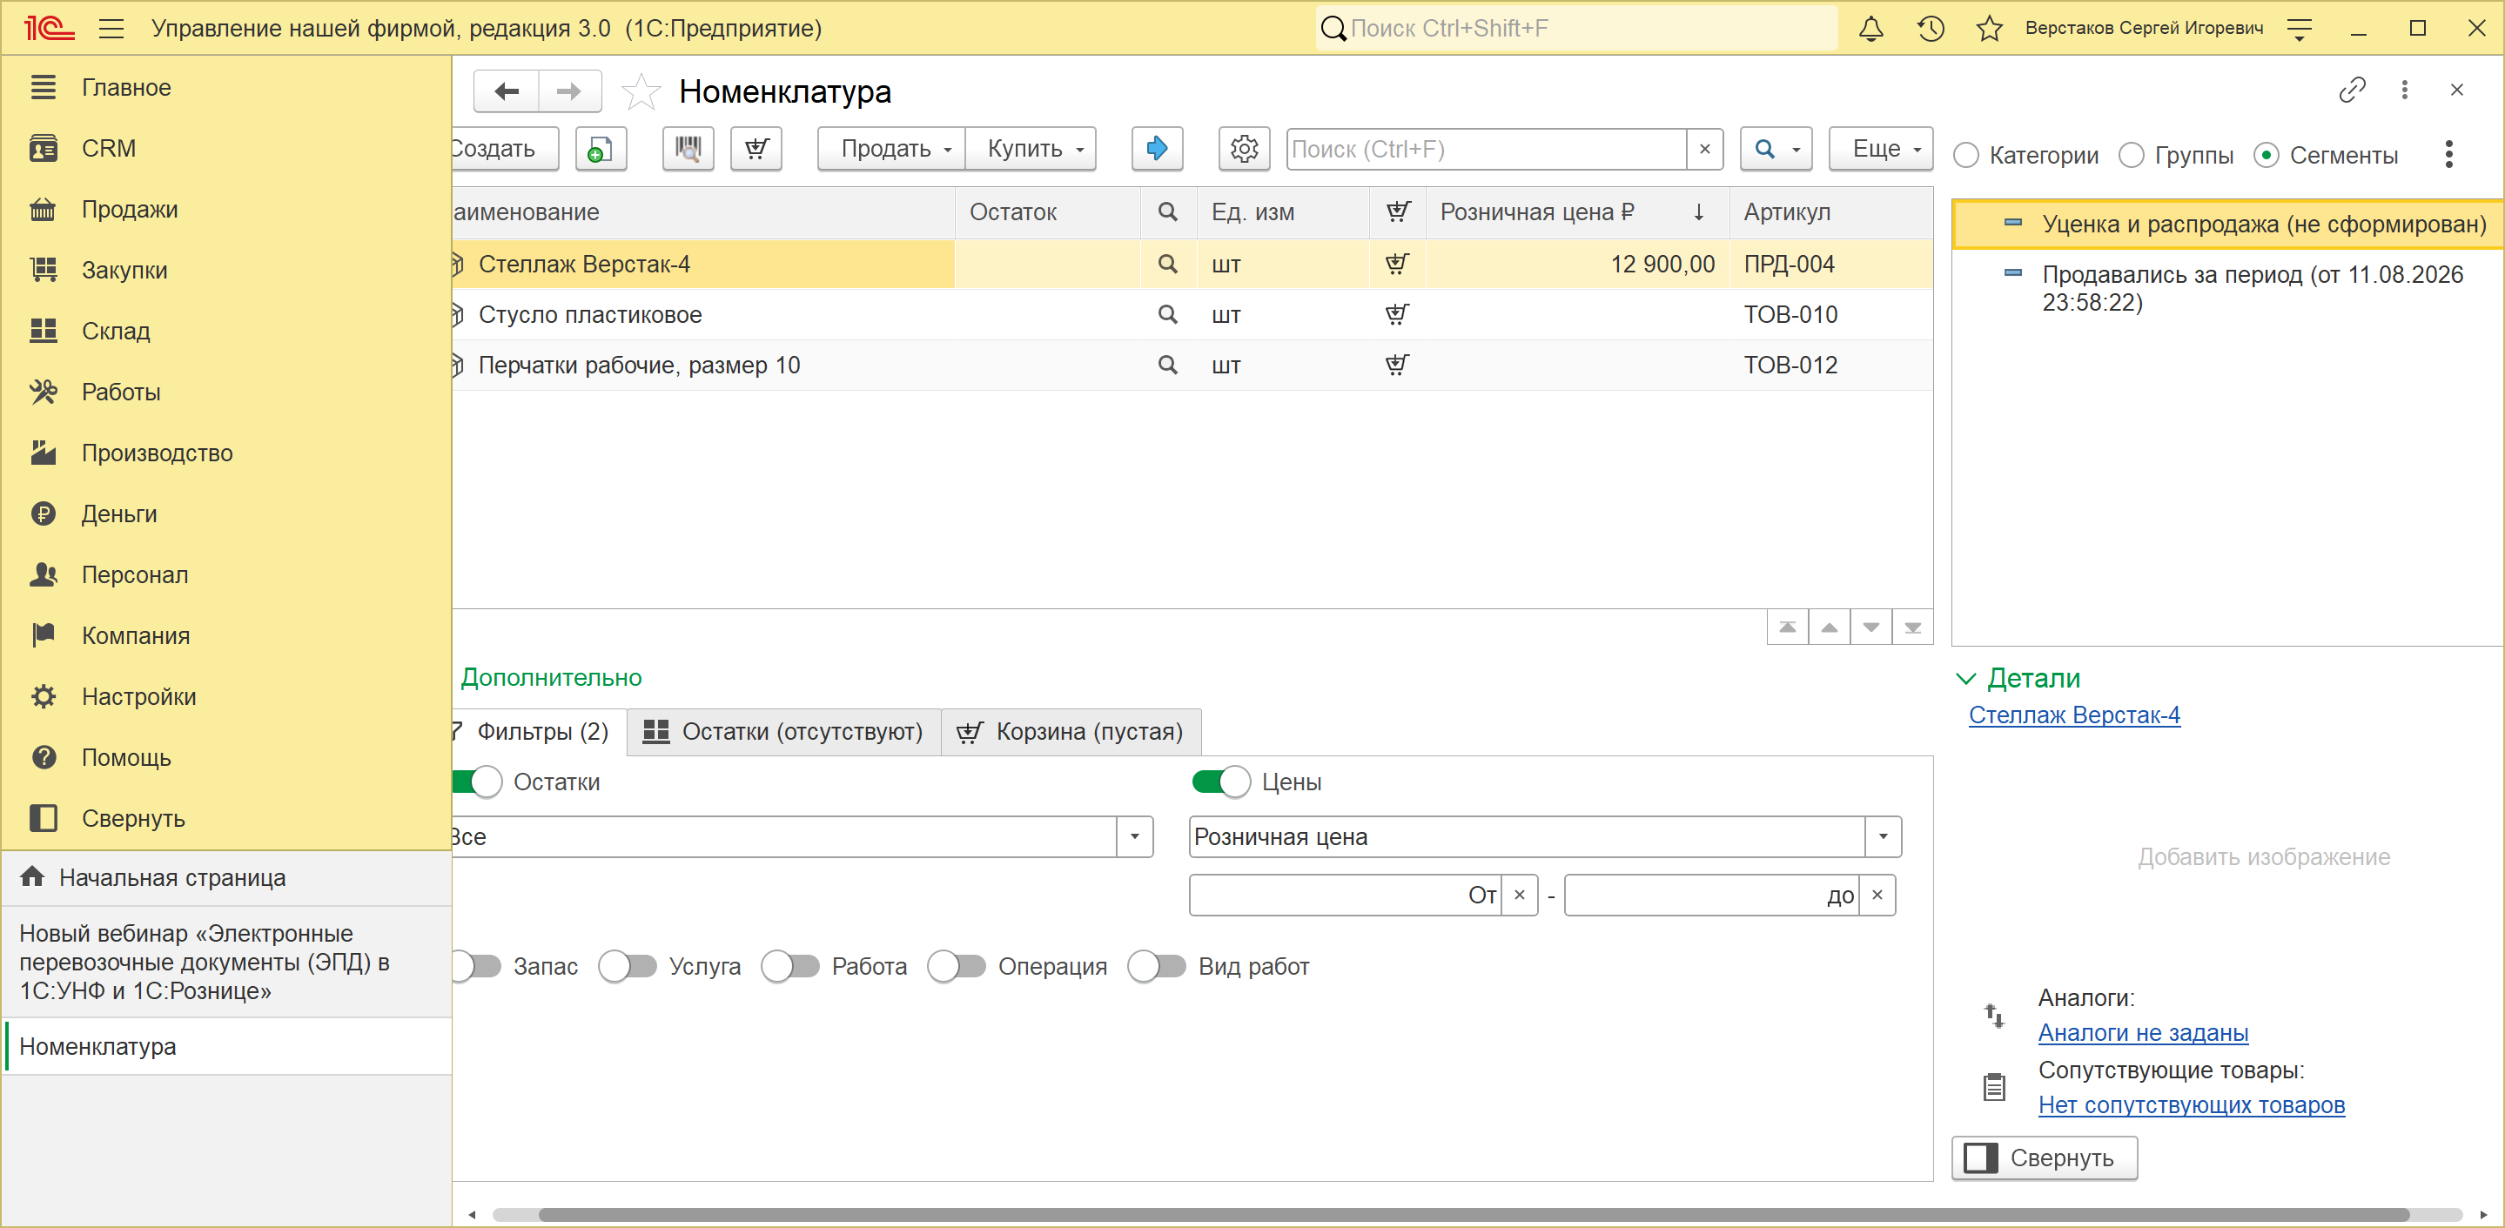Collapse Уценка и распродажа segment
This screenshot has width=2505, height=1228.
click(x=2013, y=224)
